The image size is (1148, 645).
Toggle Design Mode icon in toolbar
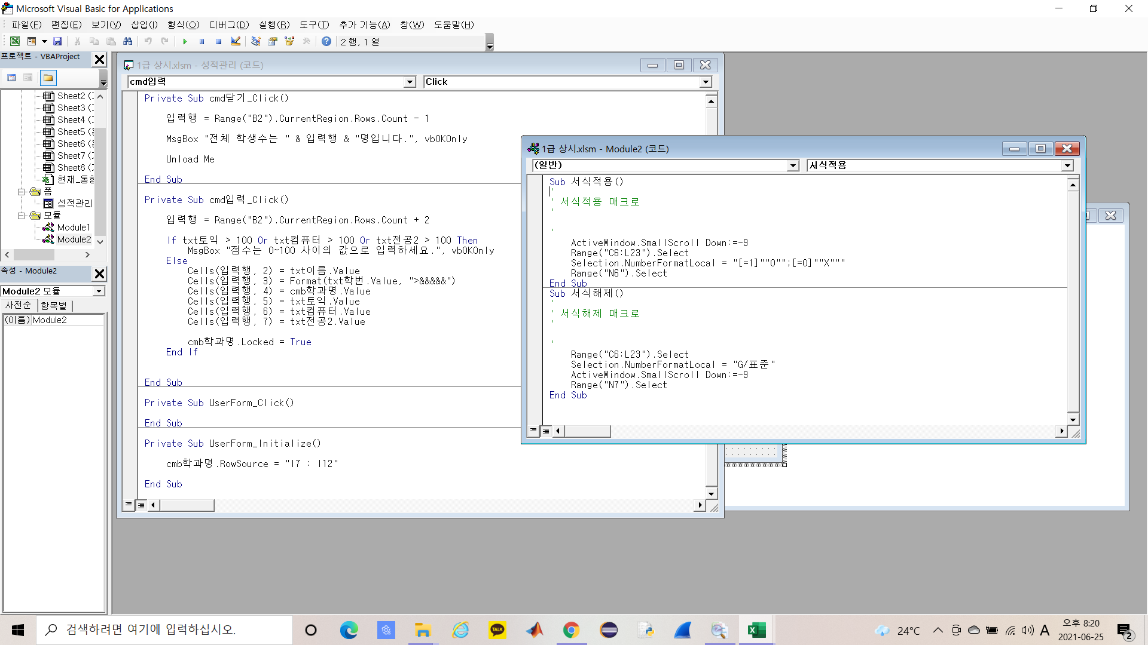pos(236,41)
